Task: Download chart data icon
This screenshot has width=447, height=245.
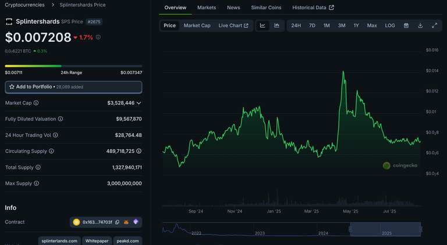Action: [x=420, y=26]
